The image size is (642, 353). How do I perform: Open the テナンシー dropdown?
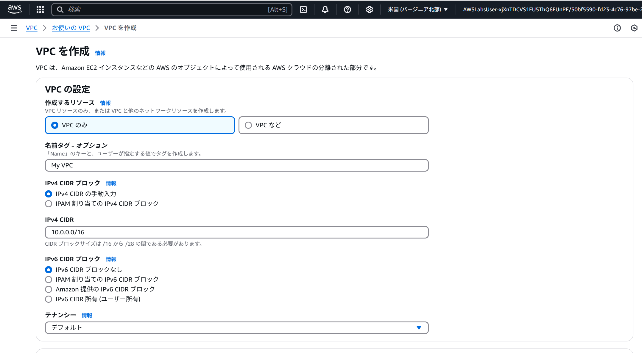click(x=237, y=328)
